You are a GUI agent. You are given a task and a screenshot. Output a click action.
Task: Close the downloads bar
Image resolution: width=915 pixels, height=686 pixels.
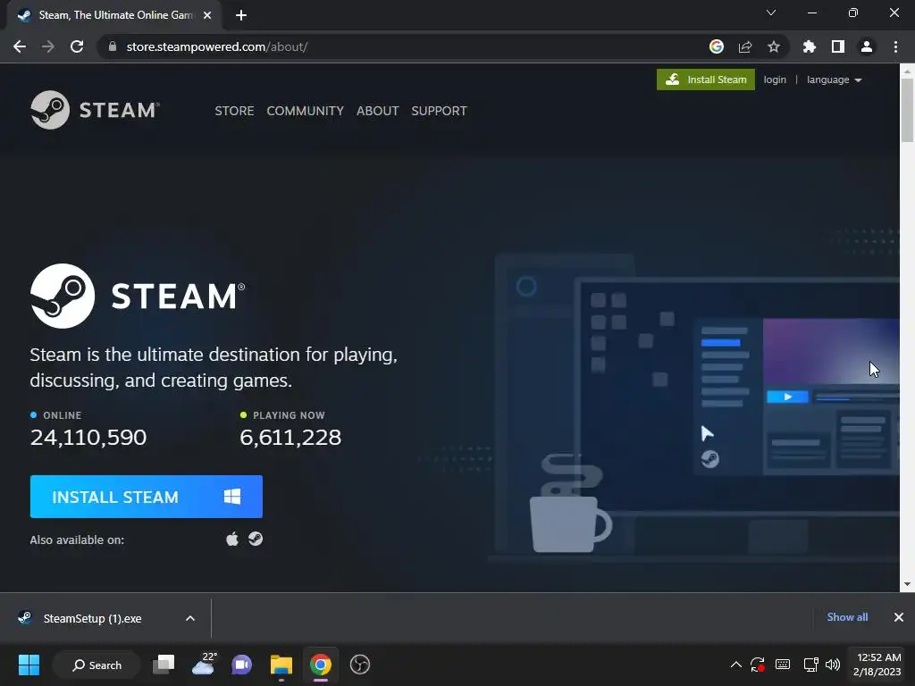[899, 617]
